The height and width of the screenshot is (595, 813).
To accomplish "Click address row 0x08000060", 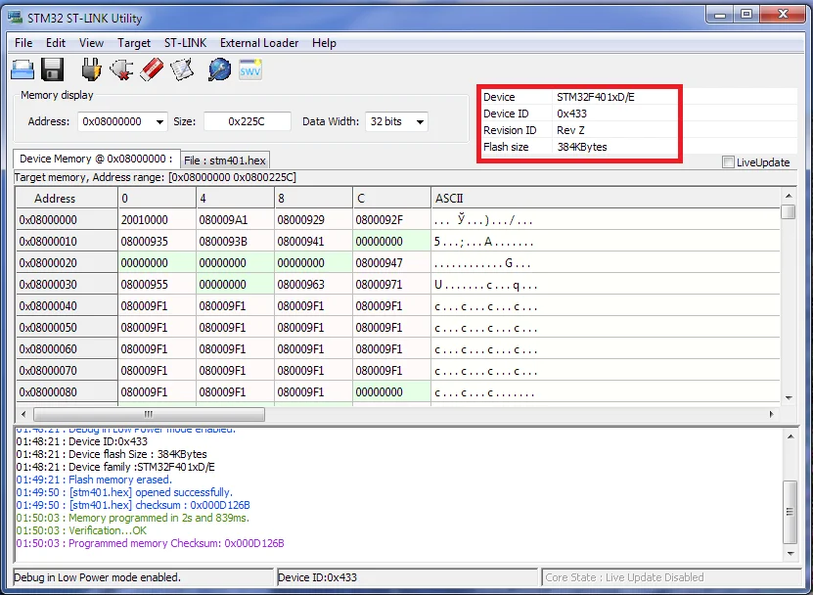I will (67, 349).
